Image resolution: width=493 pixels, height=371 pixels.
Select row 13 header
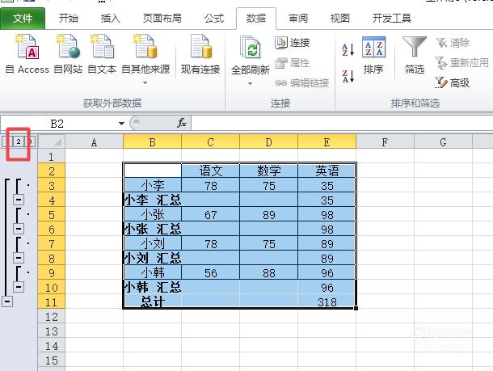pos(52,331)
